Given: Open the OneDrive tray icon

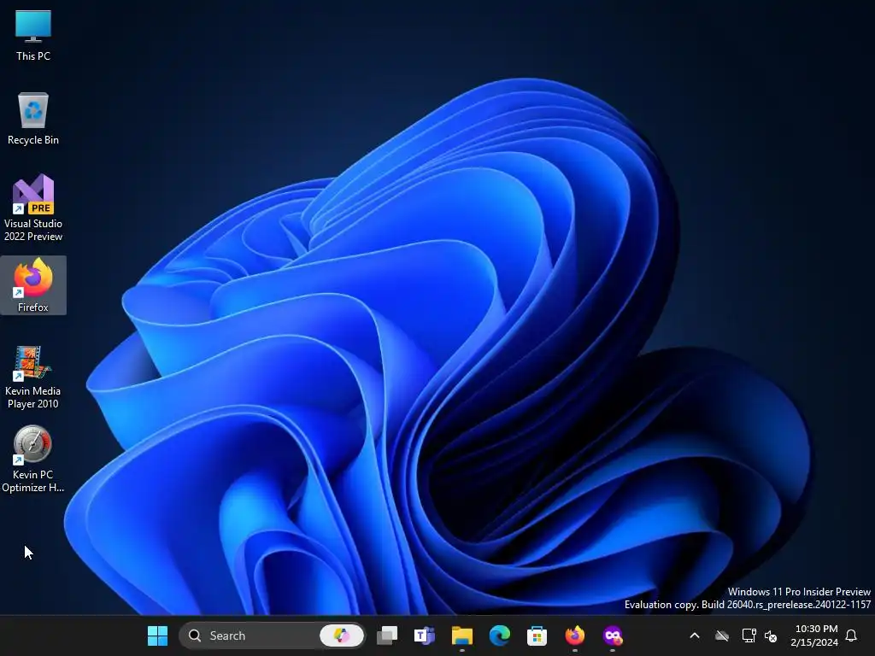Looking at the screenshot, I should pyautogui.click(x=722, y=635).
